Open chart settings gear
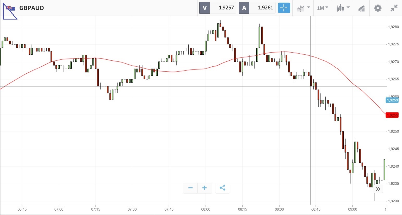The height and width of the screenshot is (215, 402). 378,8
